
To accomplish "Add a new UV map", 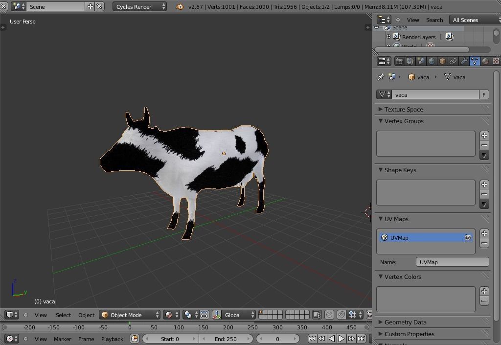I will pyautogui.click(x=484, y=233).
